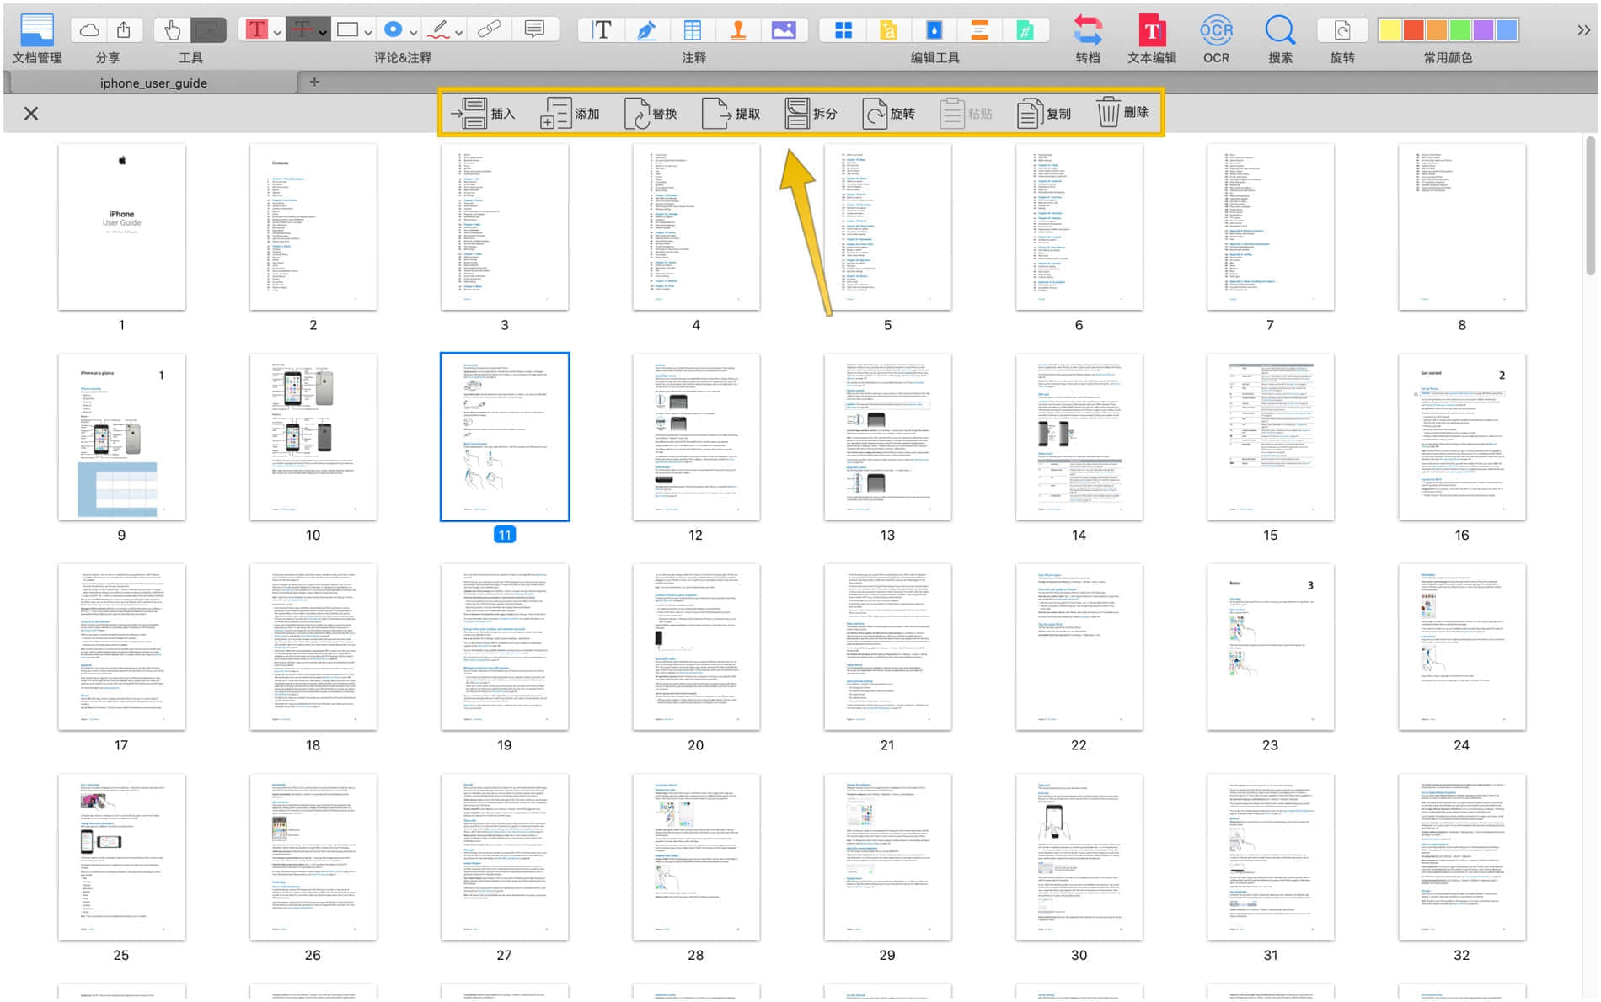Click the 替换 replace page button
This screenshot has height=1002, width=1601.
pos(651,113)
